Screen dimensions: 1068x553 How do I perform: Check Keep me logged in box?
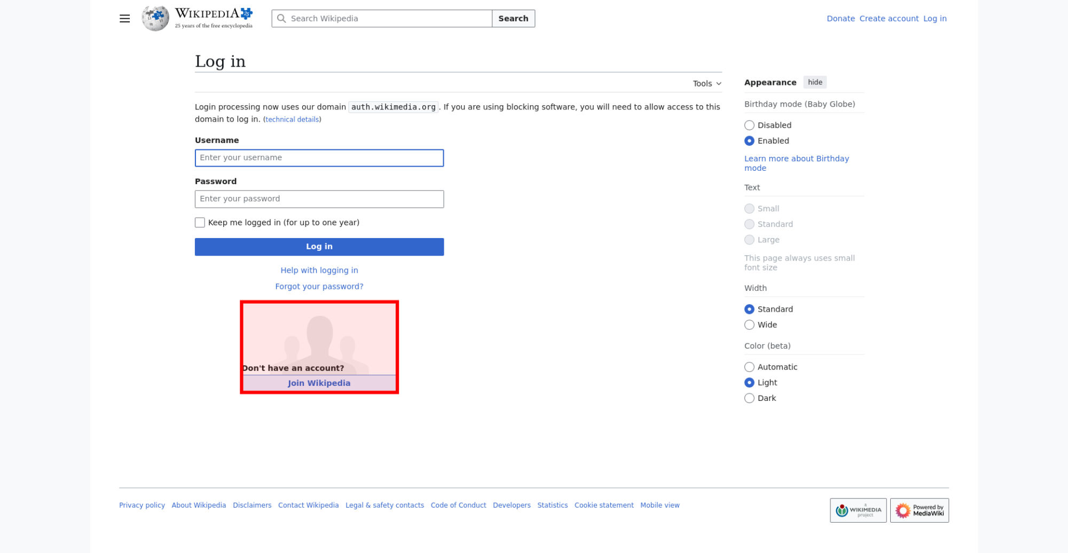tap(200, 223)
